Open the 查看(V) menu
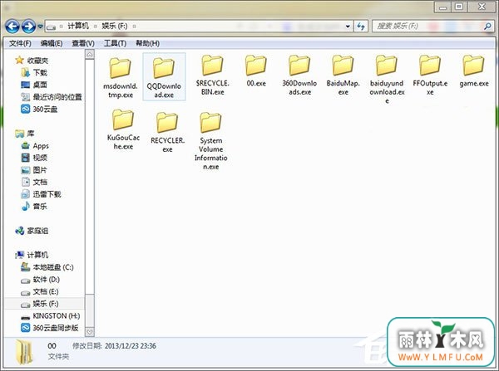Image resolution: width=499 pixels, height=371 pixels. (83, 43)
